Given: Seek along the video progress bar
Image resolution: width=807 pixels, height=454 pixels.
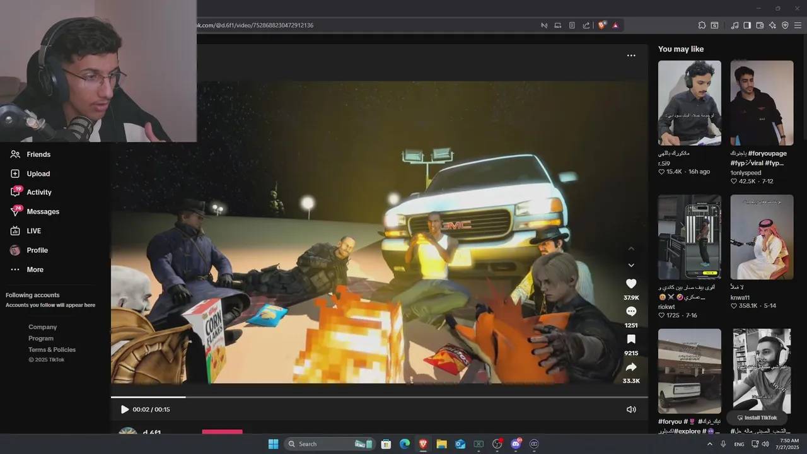Looking at the screenshot, I should pyautogui.click(x=380, y=397).
